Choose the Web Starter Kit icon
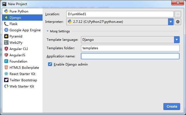 6,86
